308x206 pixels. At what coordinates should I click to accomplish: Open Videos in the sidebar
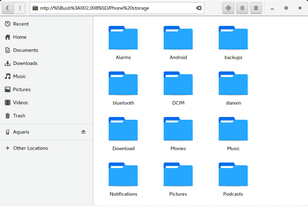46,103
